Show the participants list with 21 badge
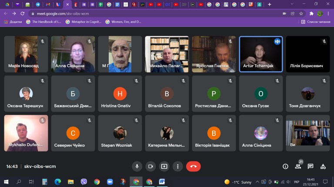 (x=298, y=166)
